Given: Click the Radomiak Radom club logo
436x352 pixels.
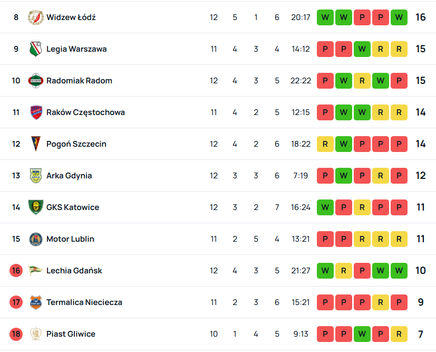Looking at the screenshot, I should tap(35, 81).
